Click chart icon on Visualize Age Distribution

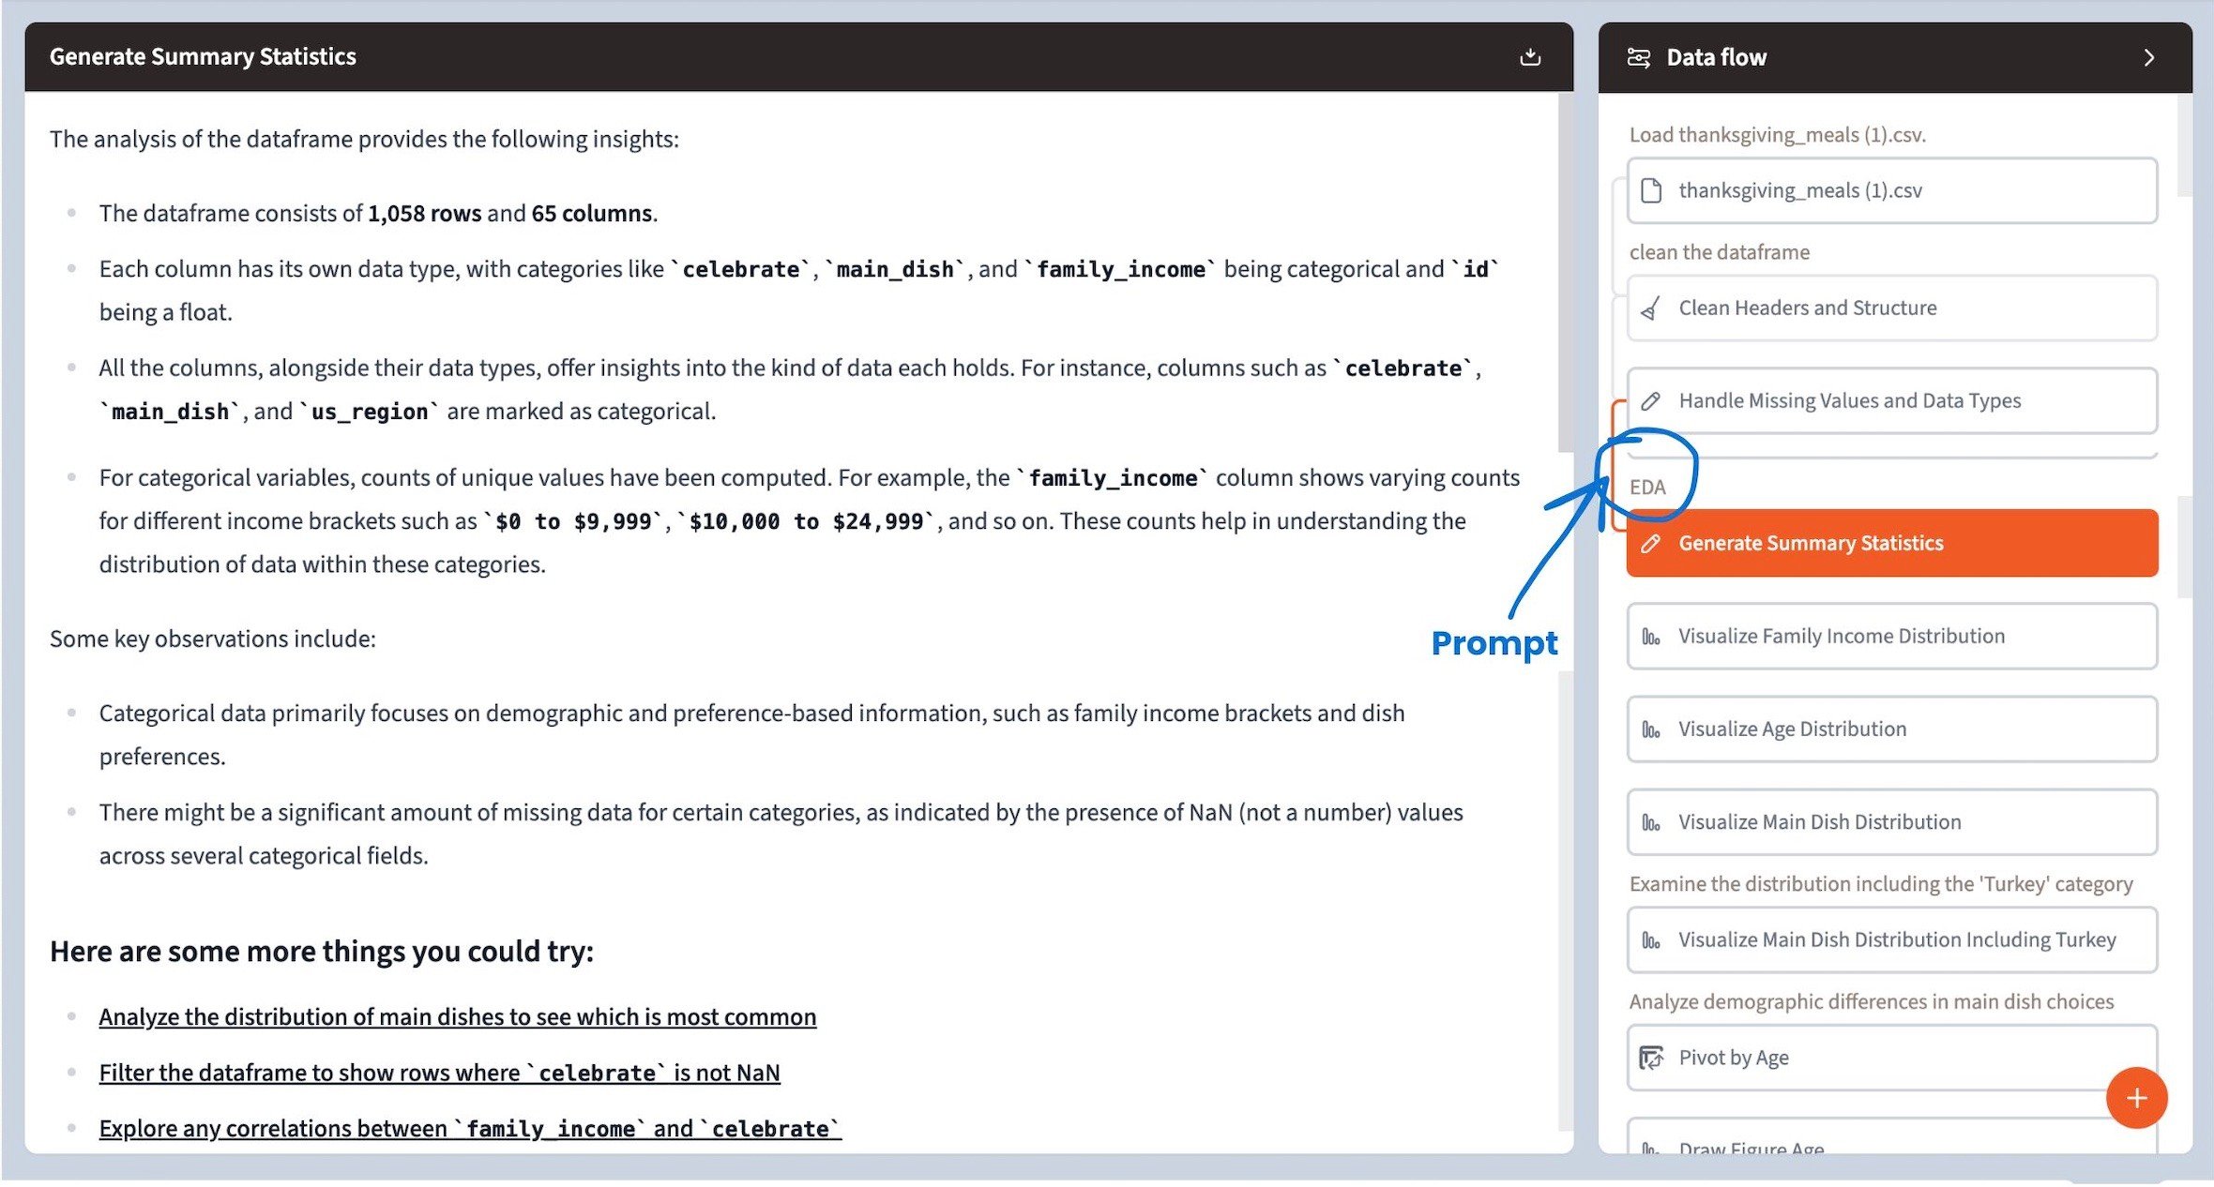(x=1651, y=730)
